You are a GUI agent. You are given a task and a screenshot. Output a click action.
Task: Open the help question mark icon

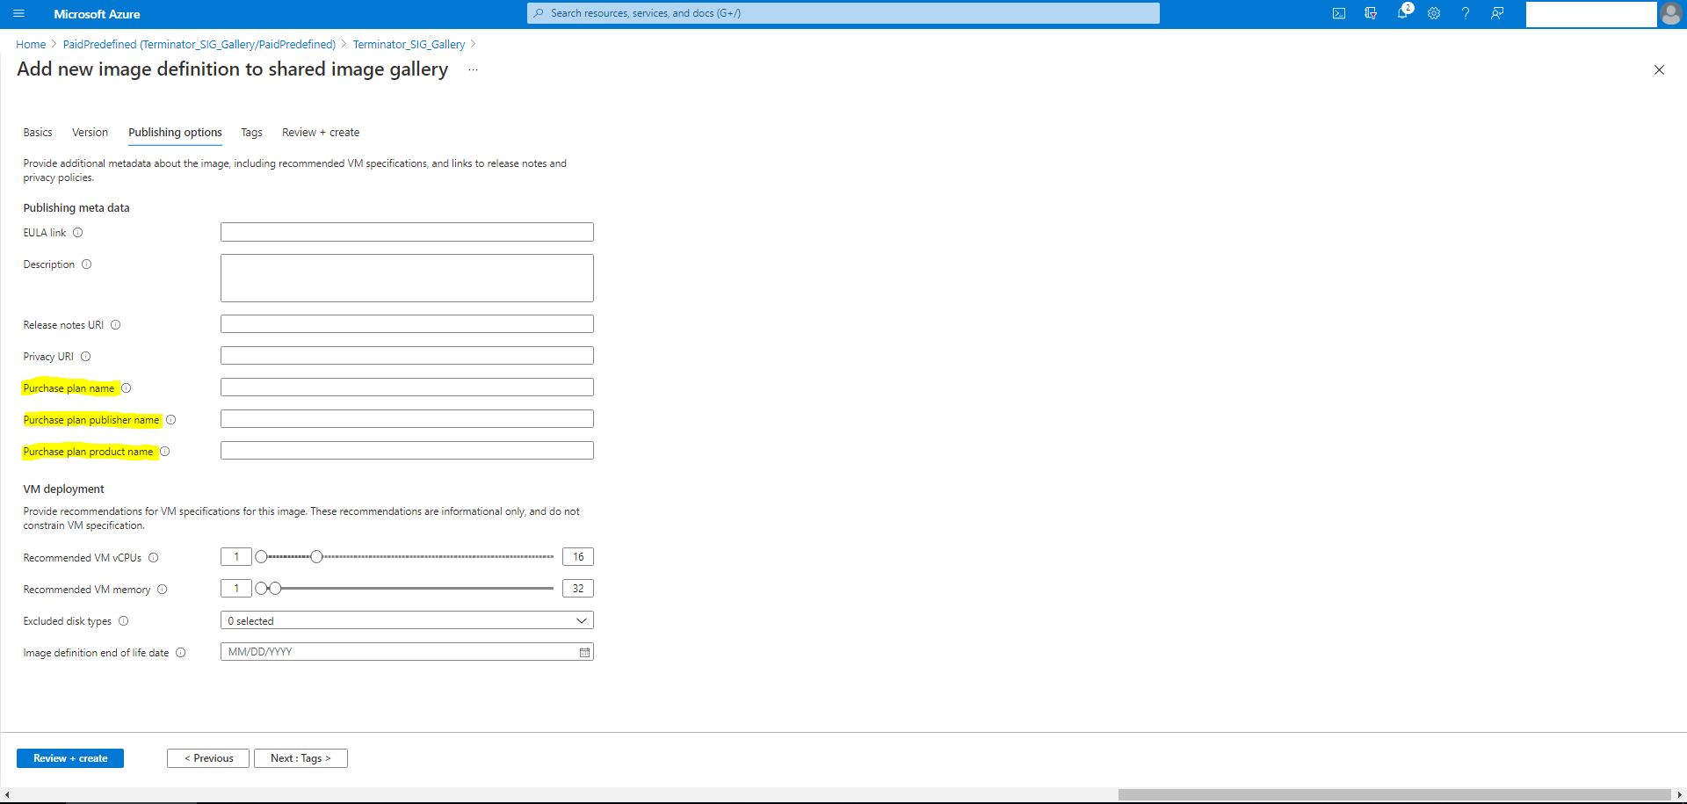pyautogui.click(x=1466, y=14)
